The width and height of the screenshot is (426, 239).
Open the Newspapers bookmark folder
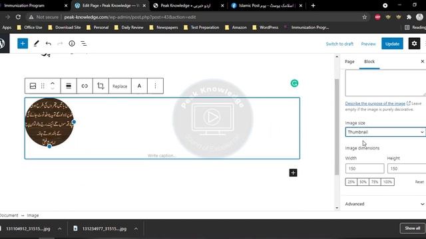[164, 27]
